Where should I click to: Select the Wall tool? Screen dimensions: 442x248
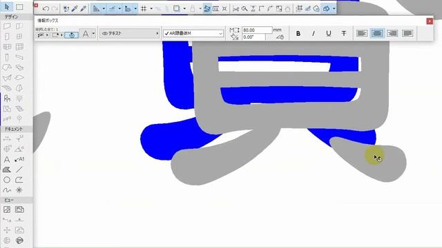tap(7, 26)
